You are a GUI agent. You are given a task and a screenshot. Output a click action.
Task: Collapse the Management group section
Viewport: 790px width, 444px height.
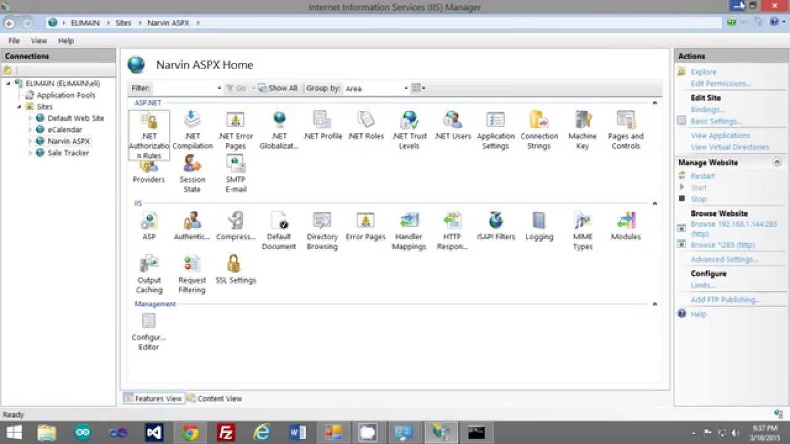coord(654,304)
